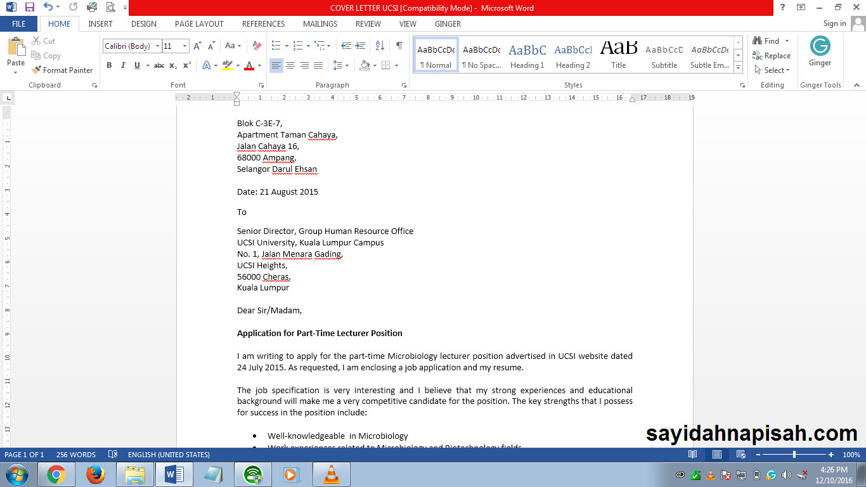Click the Find binoculars tool
This screenshot has height=487, width=866.
[766, 41]
